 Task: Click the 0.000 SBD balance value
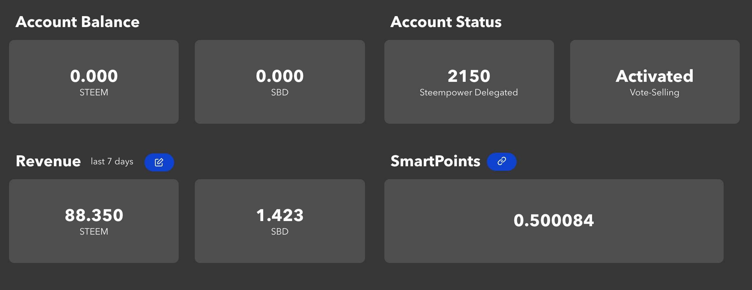(280, 76)
